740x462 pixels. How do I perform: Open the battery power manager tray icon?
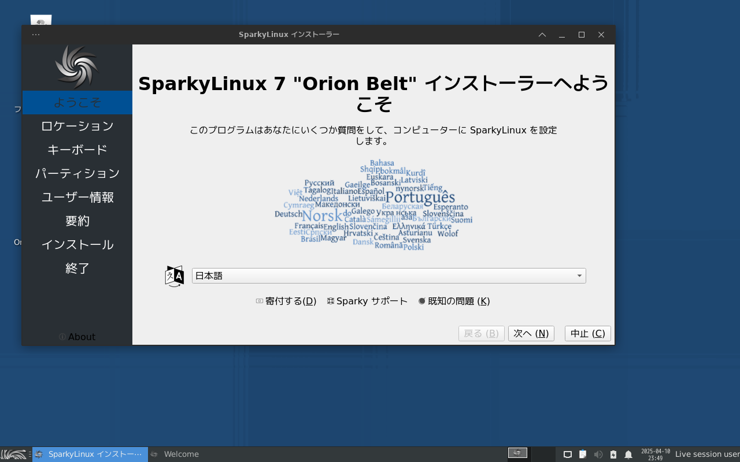[x=613, y=454]
